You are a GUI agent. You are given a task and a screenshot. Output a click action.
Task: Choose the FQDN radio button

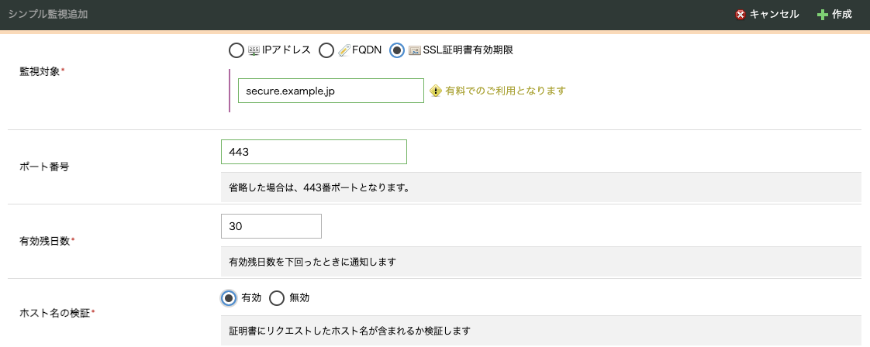(326, 50)
